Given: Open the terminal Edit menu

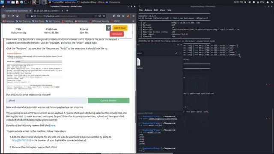Looking at the screenshot, I should point(156,10).
